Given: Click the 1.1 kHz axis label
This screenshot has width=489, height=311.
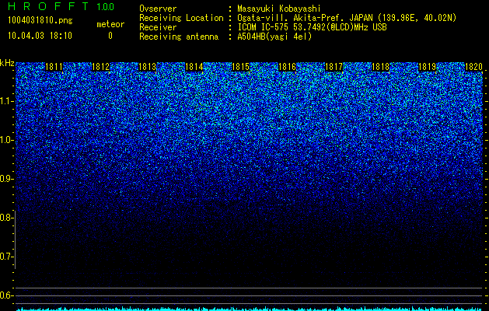Looking at the screenshot, I should click(6, 101).
